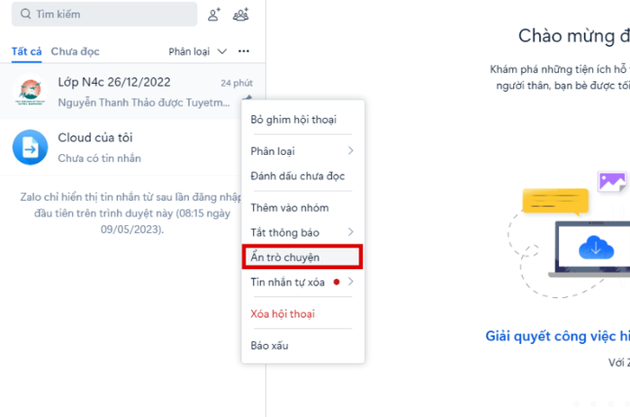The width and height of the screenshot is (630, 417).
Task: Click the Lớp N4c group avatar
Action: (31, 91)
